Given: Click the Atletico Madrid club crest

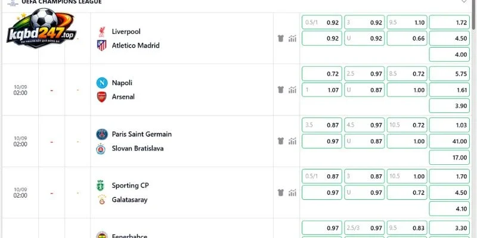Looking at the screenshot, I should tap(101, 46).
